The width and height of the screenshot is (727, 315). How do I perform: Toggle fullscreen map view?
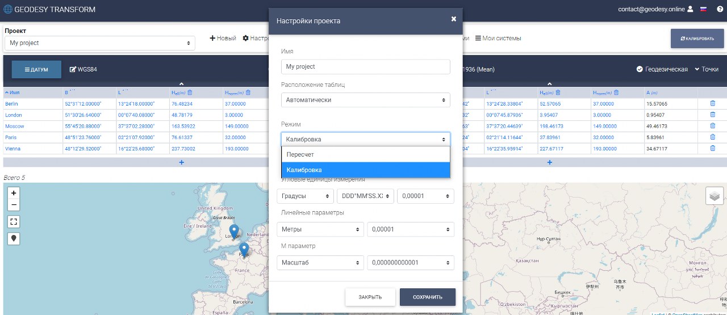[14, 221]
